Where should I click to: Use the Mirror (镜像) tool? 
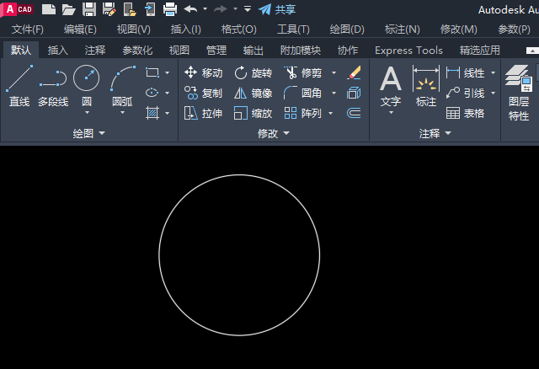(253, 94)
